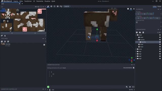Toggle visibility of the selected focinho cube
Viewport: 162px width, 91px height.
click(x=160, y=42)
